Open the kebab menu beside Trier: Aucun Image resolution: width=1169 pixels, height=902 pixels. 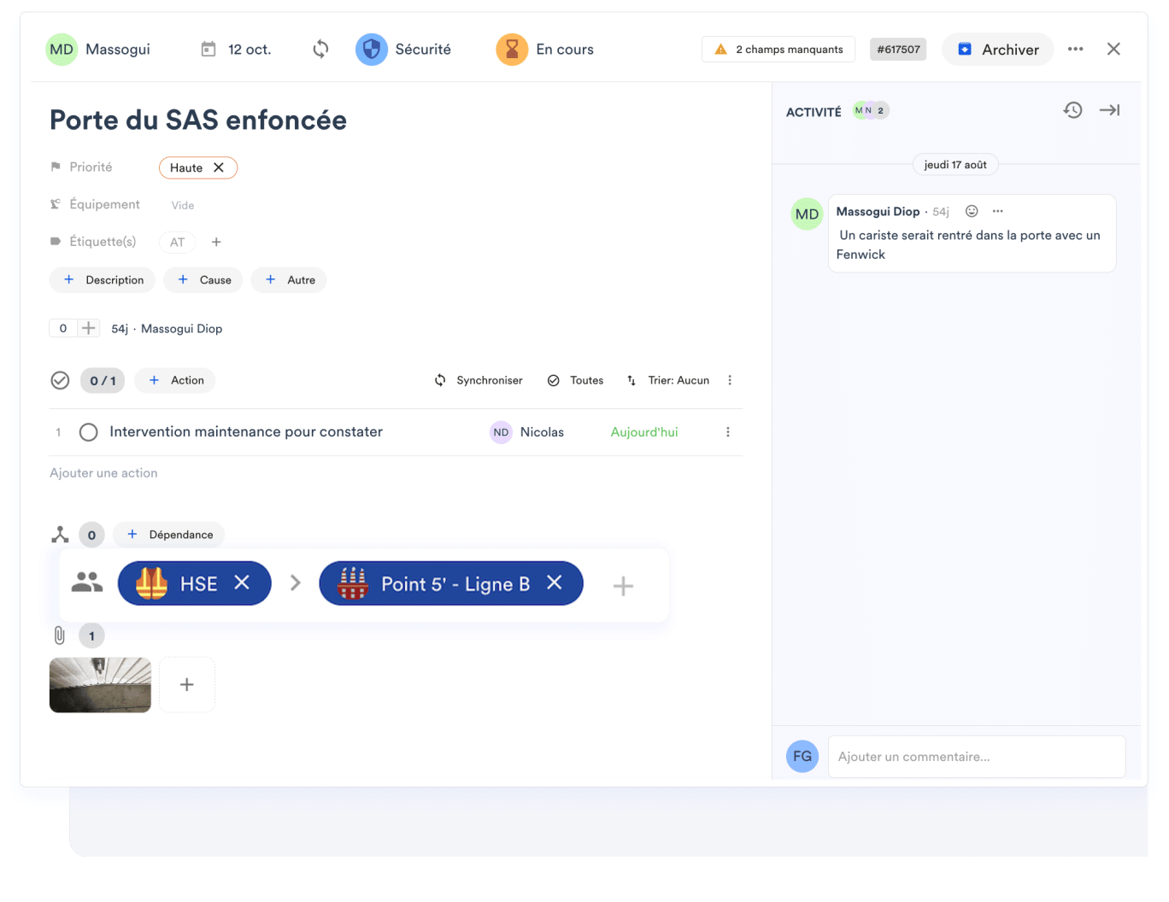730,380
